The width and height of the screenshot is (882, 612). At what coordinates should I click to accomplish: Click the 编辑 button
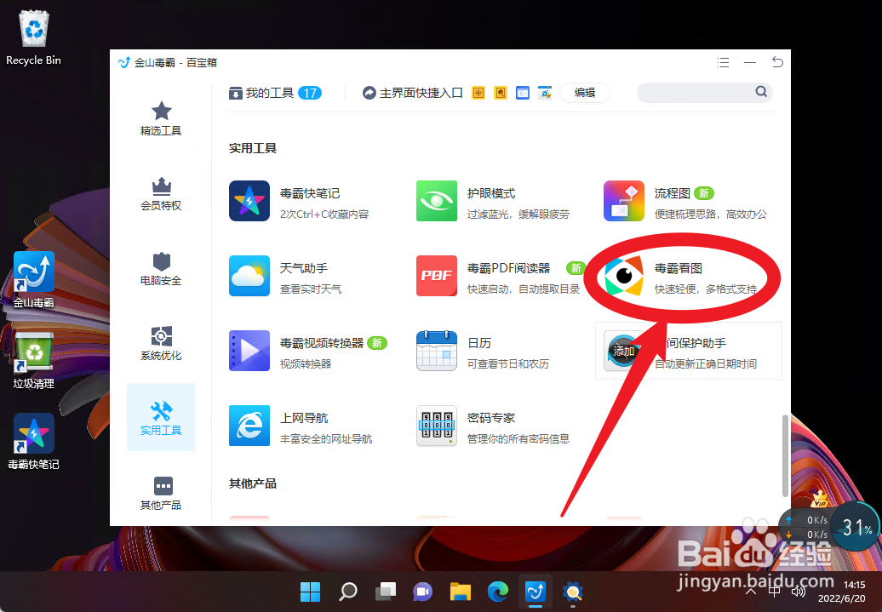(584, 93)
